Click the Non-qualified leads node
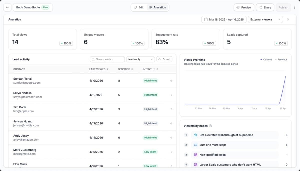This screenshot has width=300, height=171. click(x=235, y=155)
